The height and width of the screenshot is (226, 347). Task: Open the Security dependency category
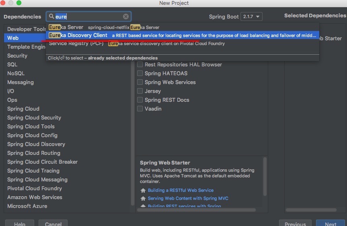17,56
